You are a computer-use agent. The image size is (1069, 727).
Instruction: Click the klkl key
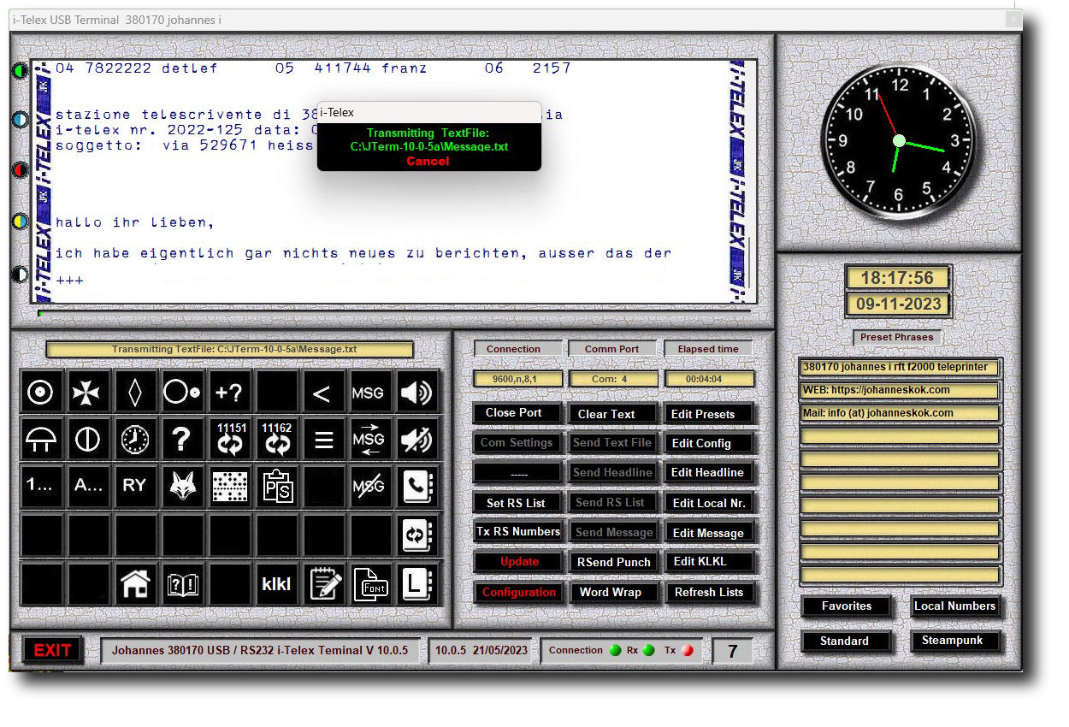point(276,584)
